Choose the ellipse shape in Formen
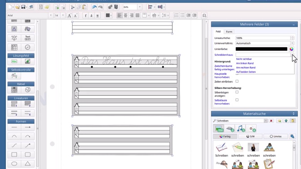301x169 pixels. click(x=14, y=164)
